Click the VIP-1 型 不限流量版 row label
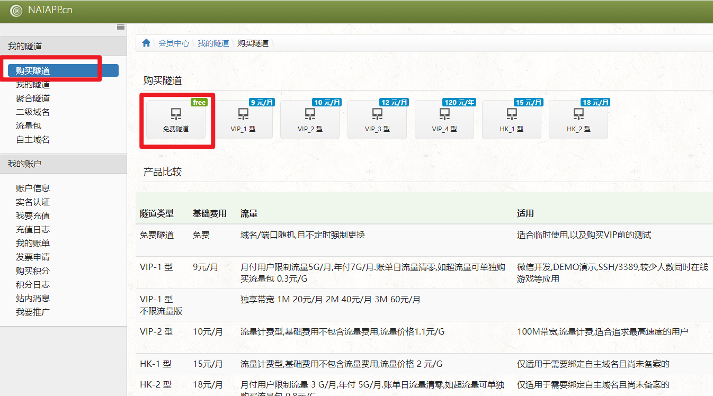The width and height of the screenshot is (713, 396). click(161, 305)
